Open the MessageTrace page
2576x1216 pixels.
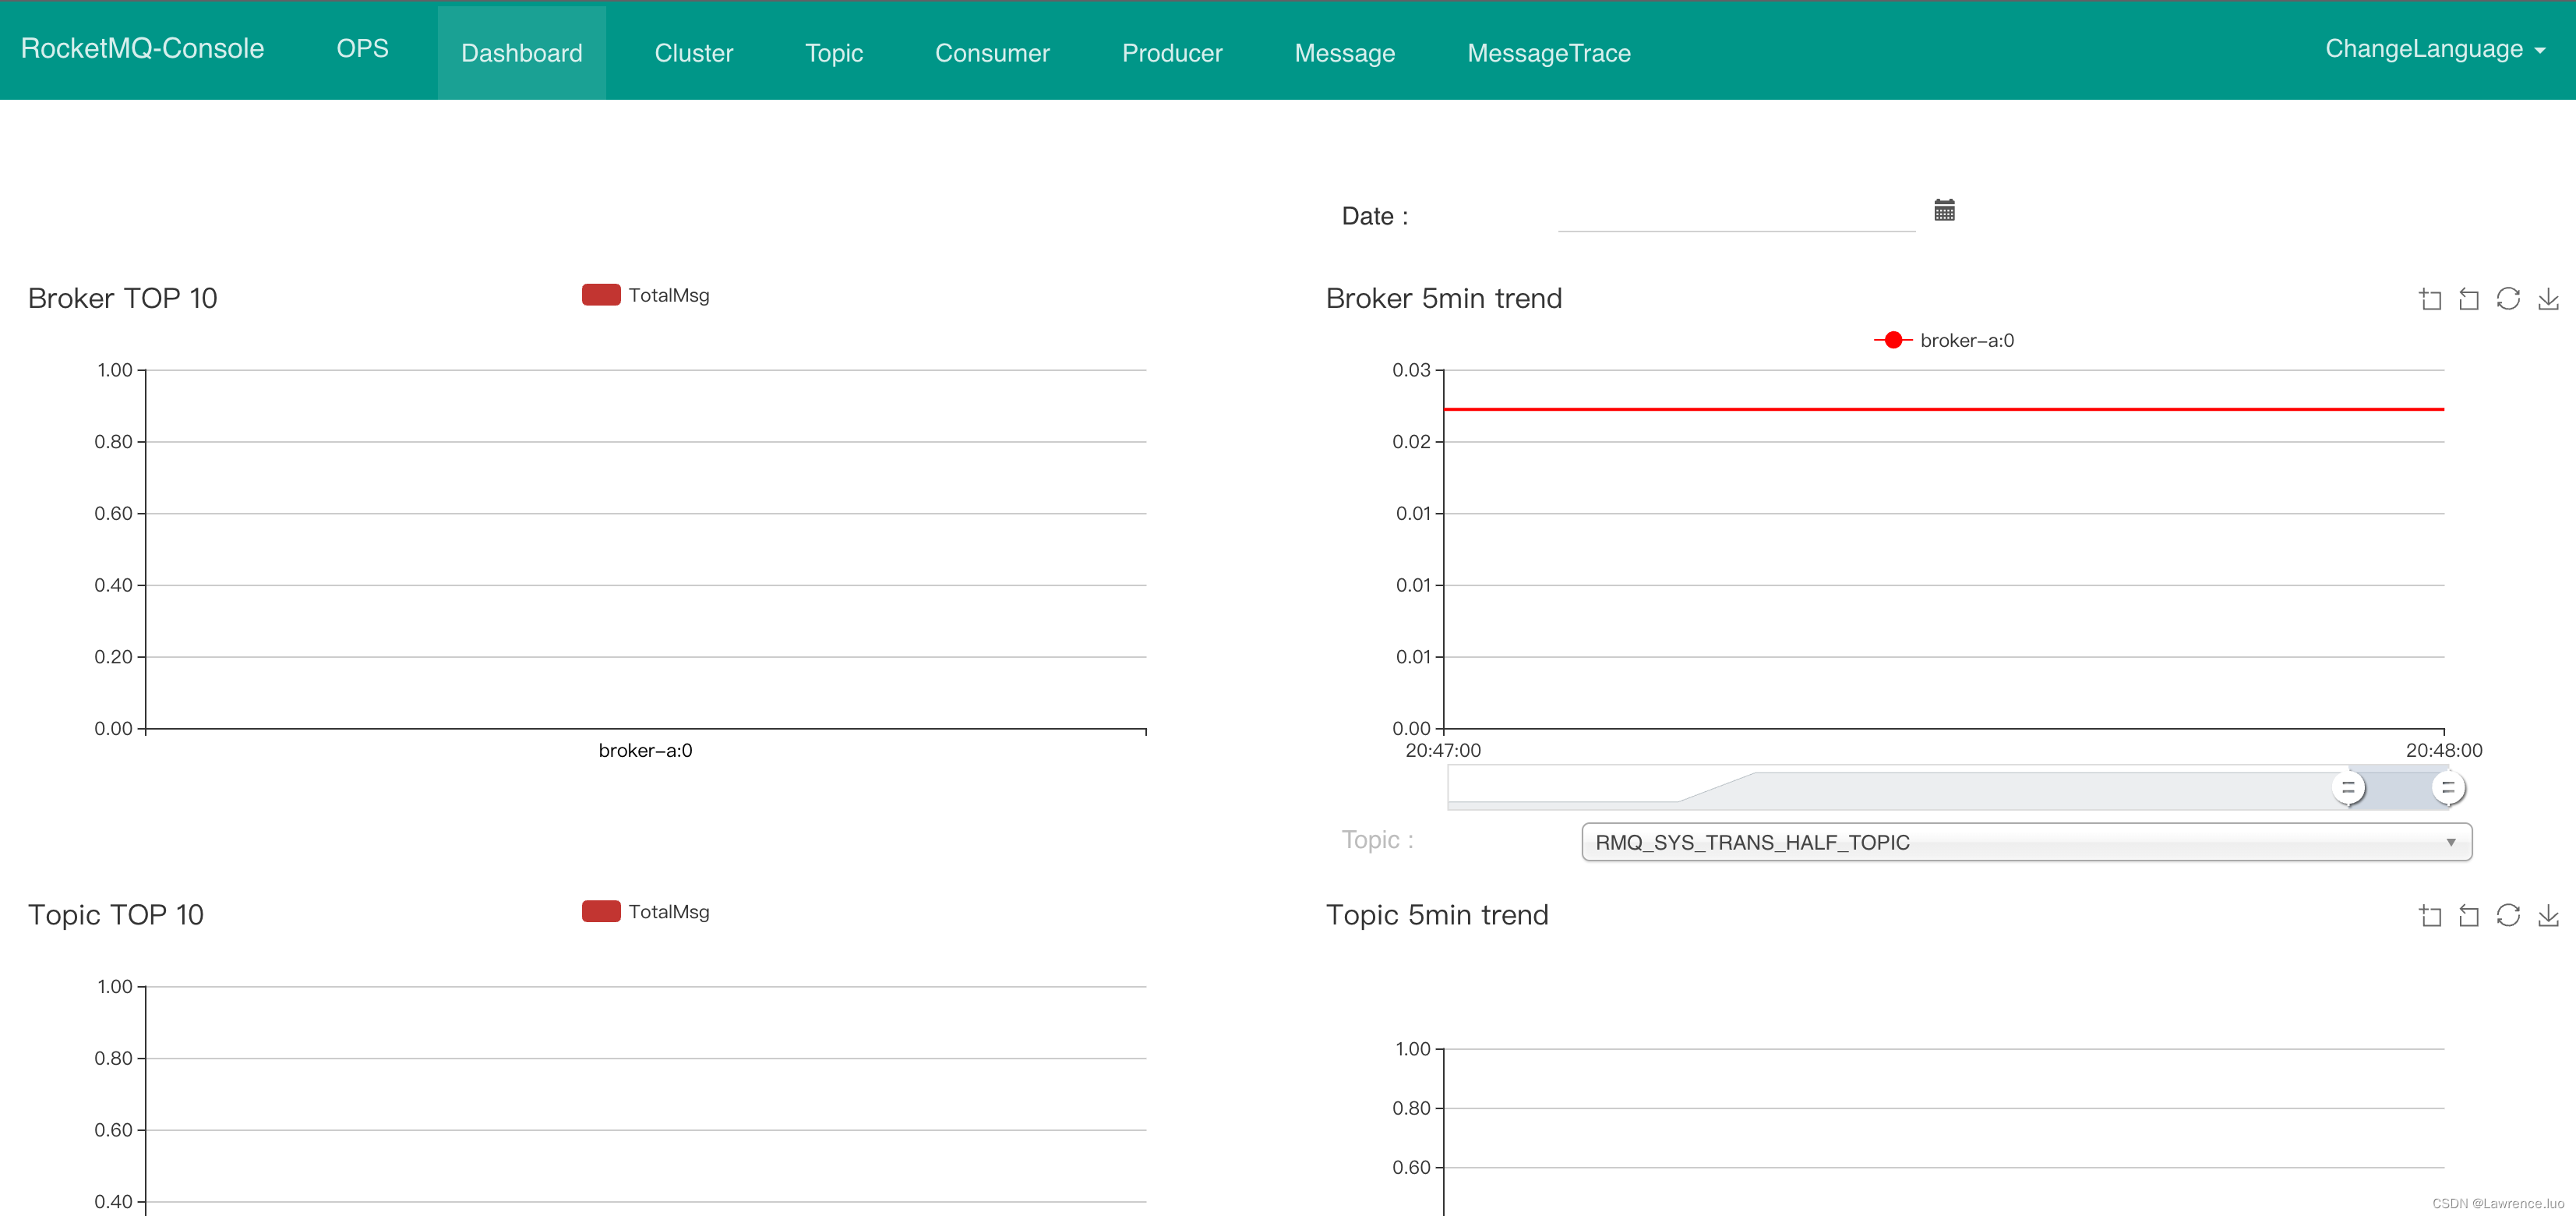(1548, 52)
